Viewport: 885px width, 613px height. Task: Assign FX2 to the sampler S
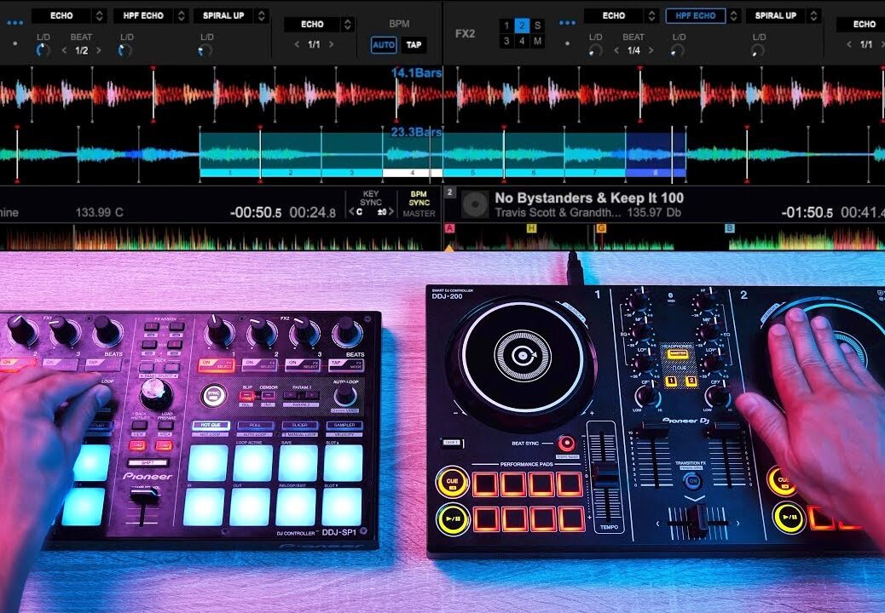pos(538,26)
